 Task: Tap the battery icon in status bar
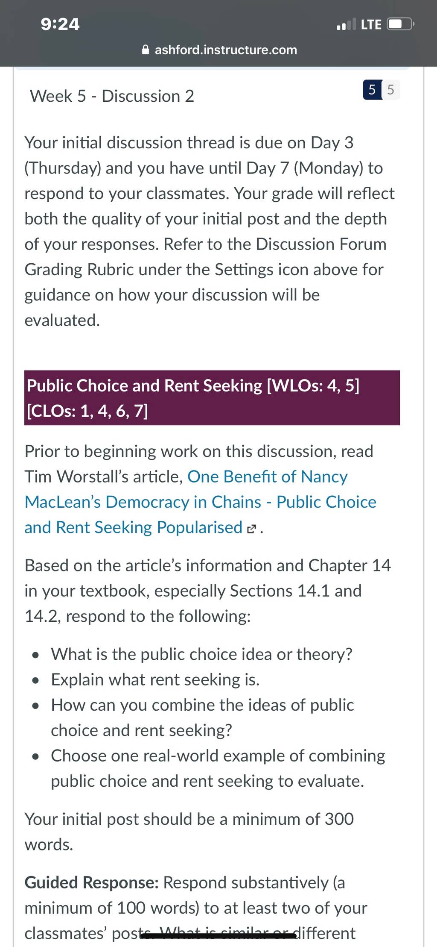[x=400, y=24]
